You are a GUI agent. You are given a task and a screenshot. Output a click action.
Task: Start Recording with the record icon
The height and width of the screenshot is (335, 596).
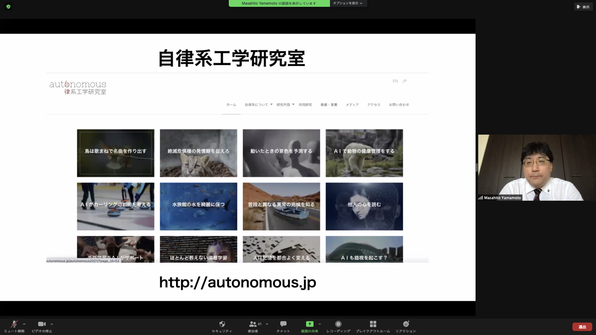(338, 324)
